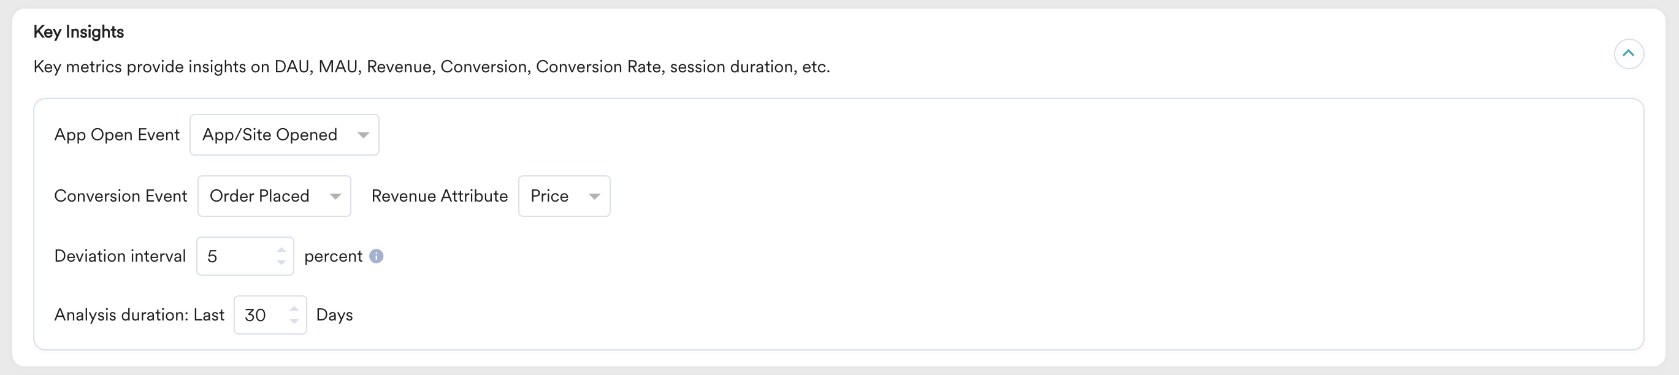Click the Conversion Event label

click(x=121, y=196)
